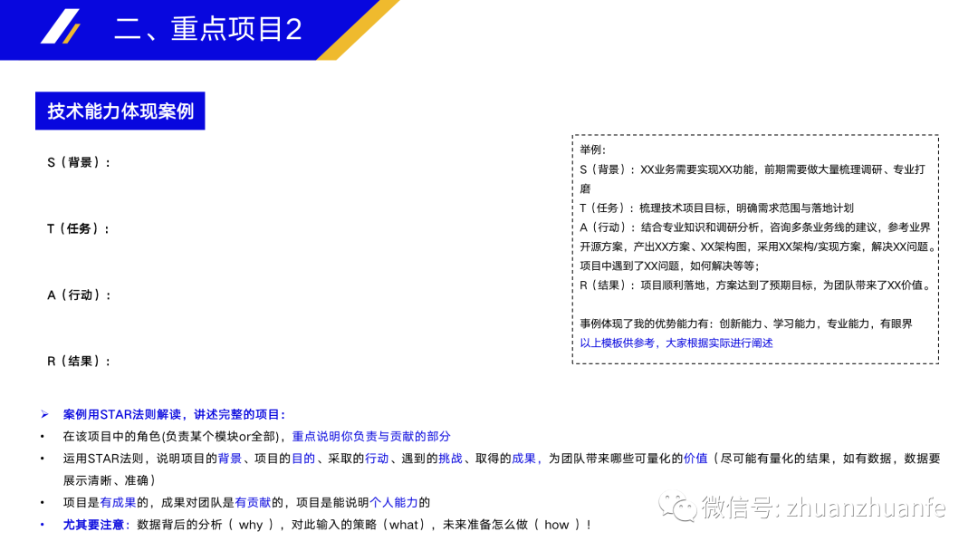Click the line '事例体现了我的优势能力有'
Image resolution: width=978 pixels, height=551 pixels.
pyautogui.click(x=746, y=324)
